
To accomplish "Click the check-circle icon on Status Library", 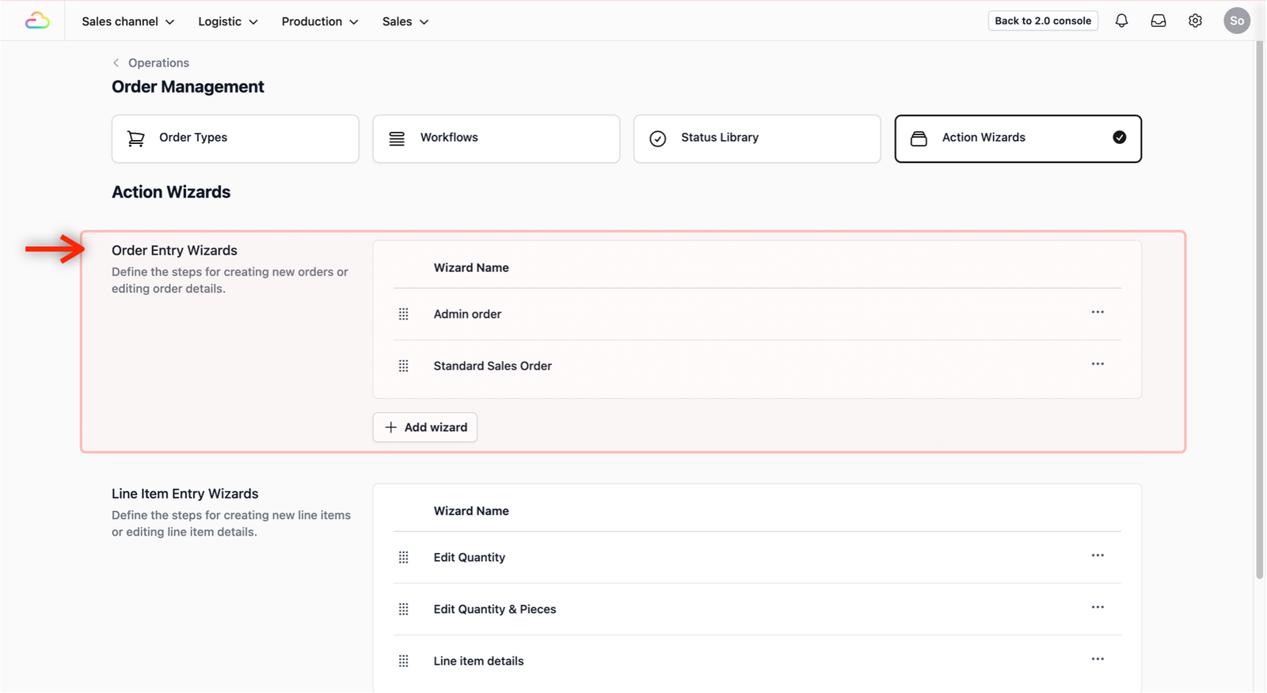I will (658, 138).
